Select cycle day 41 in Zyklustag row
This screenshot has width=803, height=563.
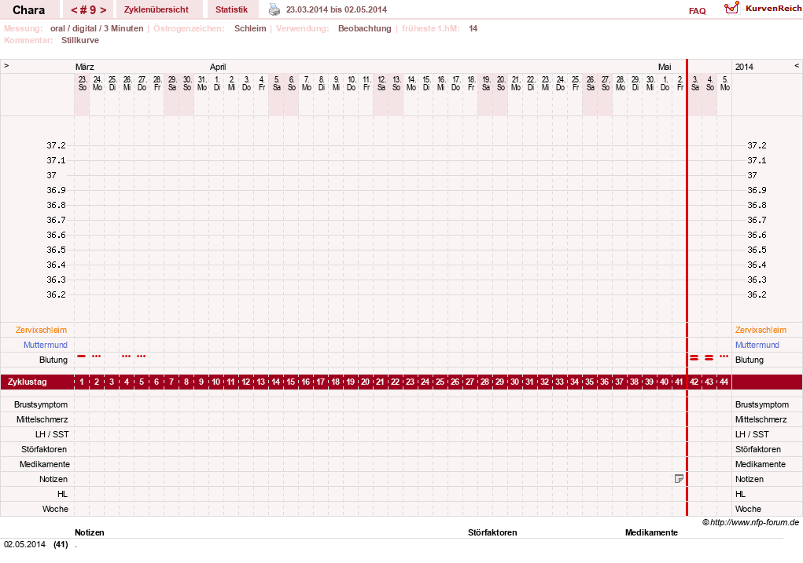[x=679, y=382]
